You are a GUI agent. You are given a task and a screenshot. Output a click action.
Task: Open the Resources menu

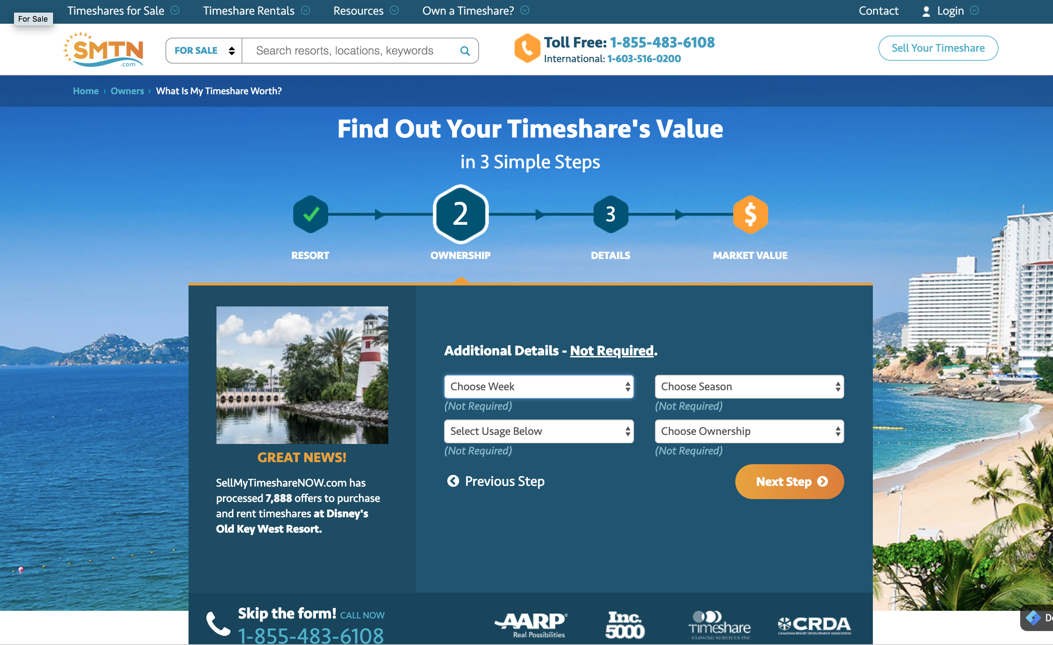pyautogui.click(x=359, y=11)
